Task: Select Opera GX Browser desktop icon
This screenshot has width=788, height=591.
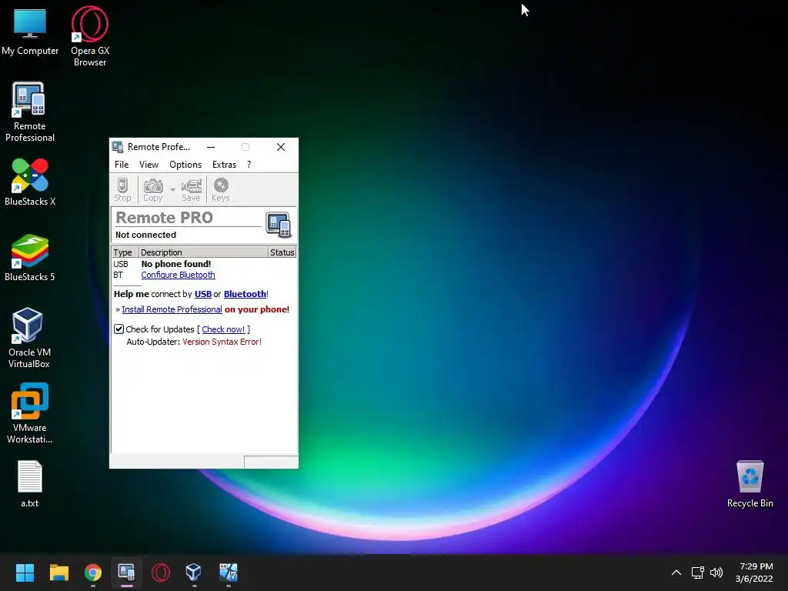Action: point(90,36)
